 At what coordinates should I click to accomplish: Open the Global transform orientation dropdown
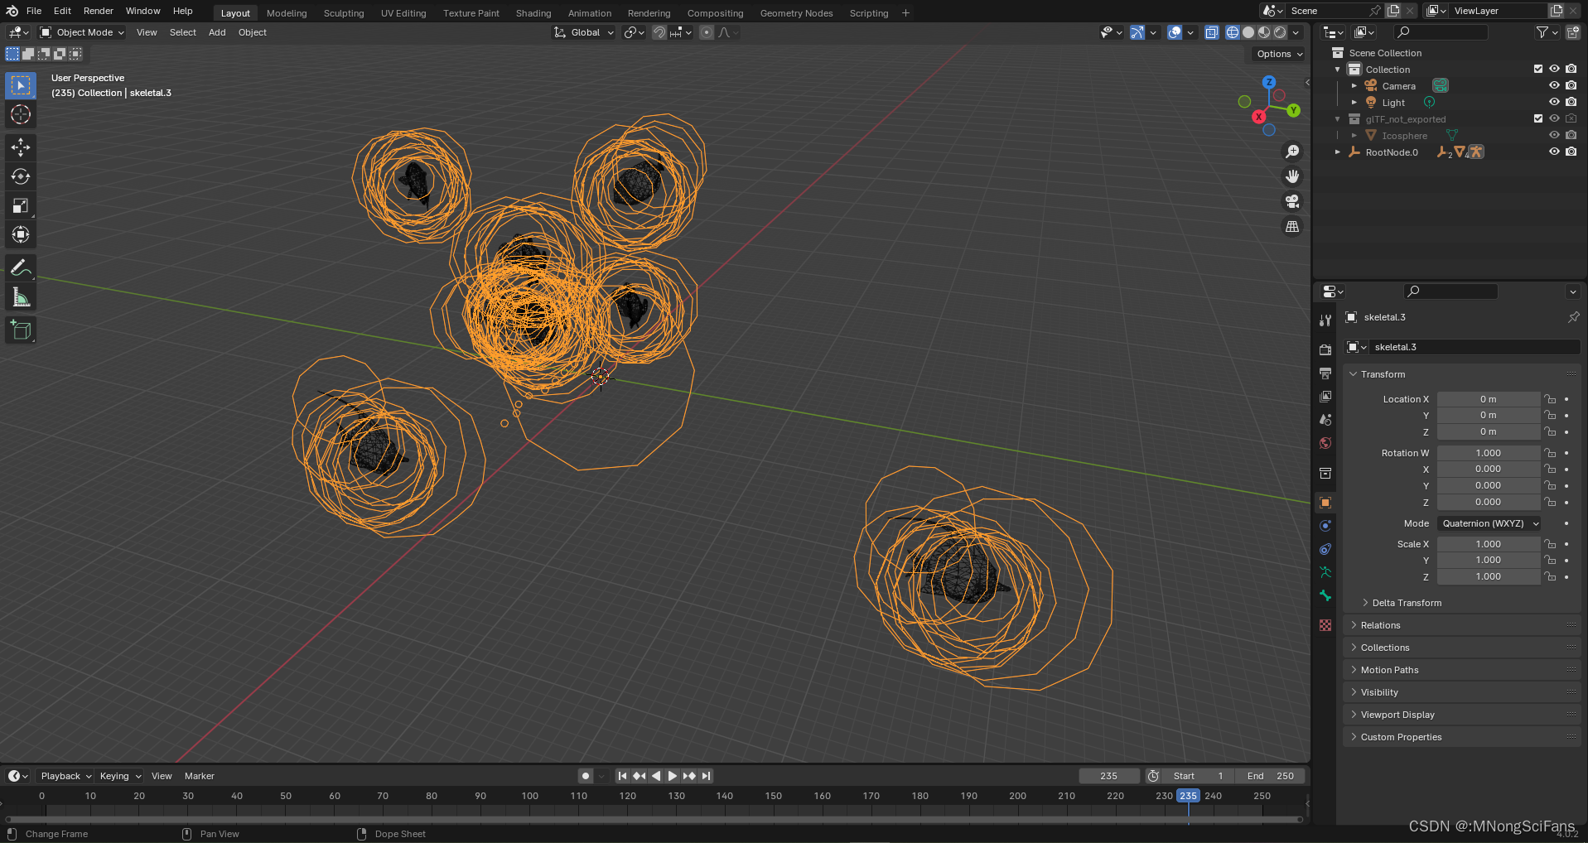584,32
